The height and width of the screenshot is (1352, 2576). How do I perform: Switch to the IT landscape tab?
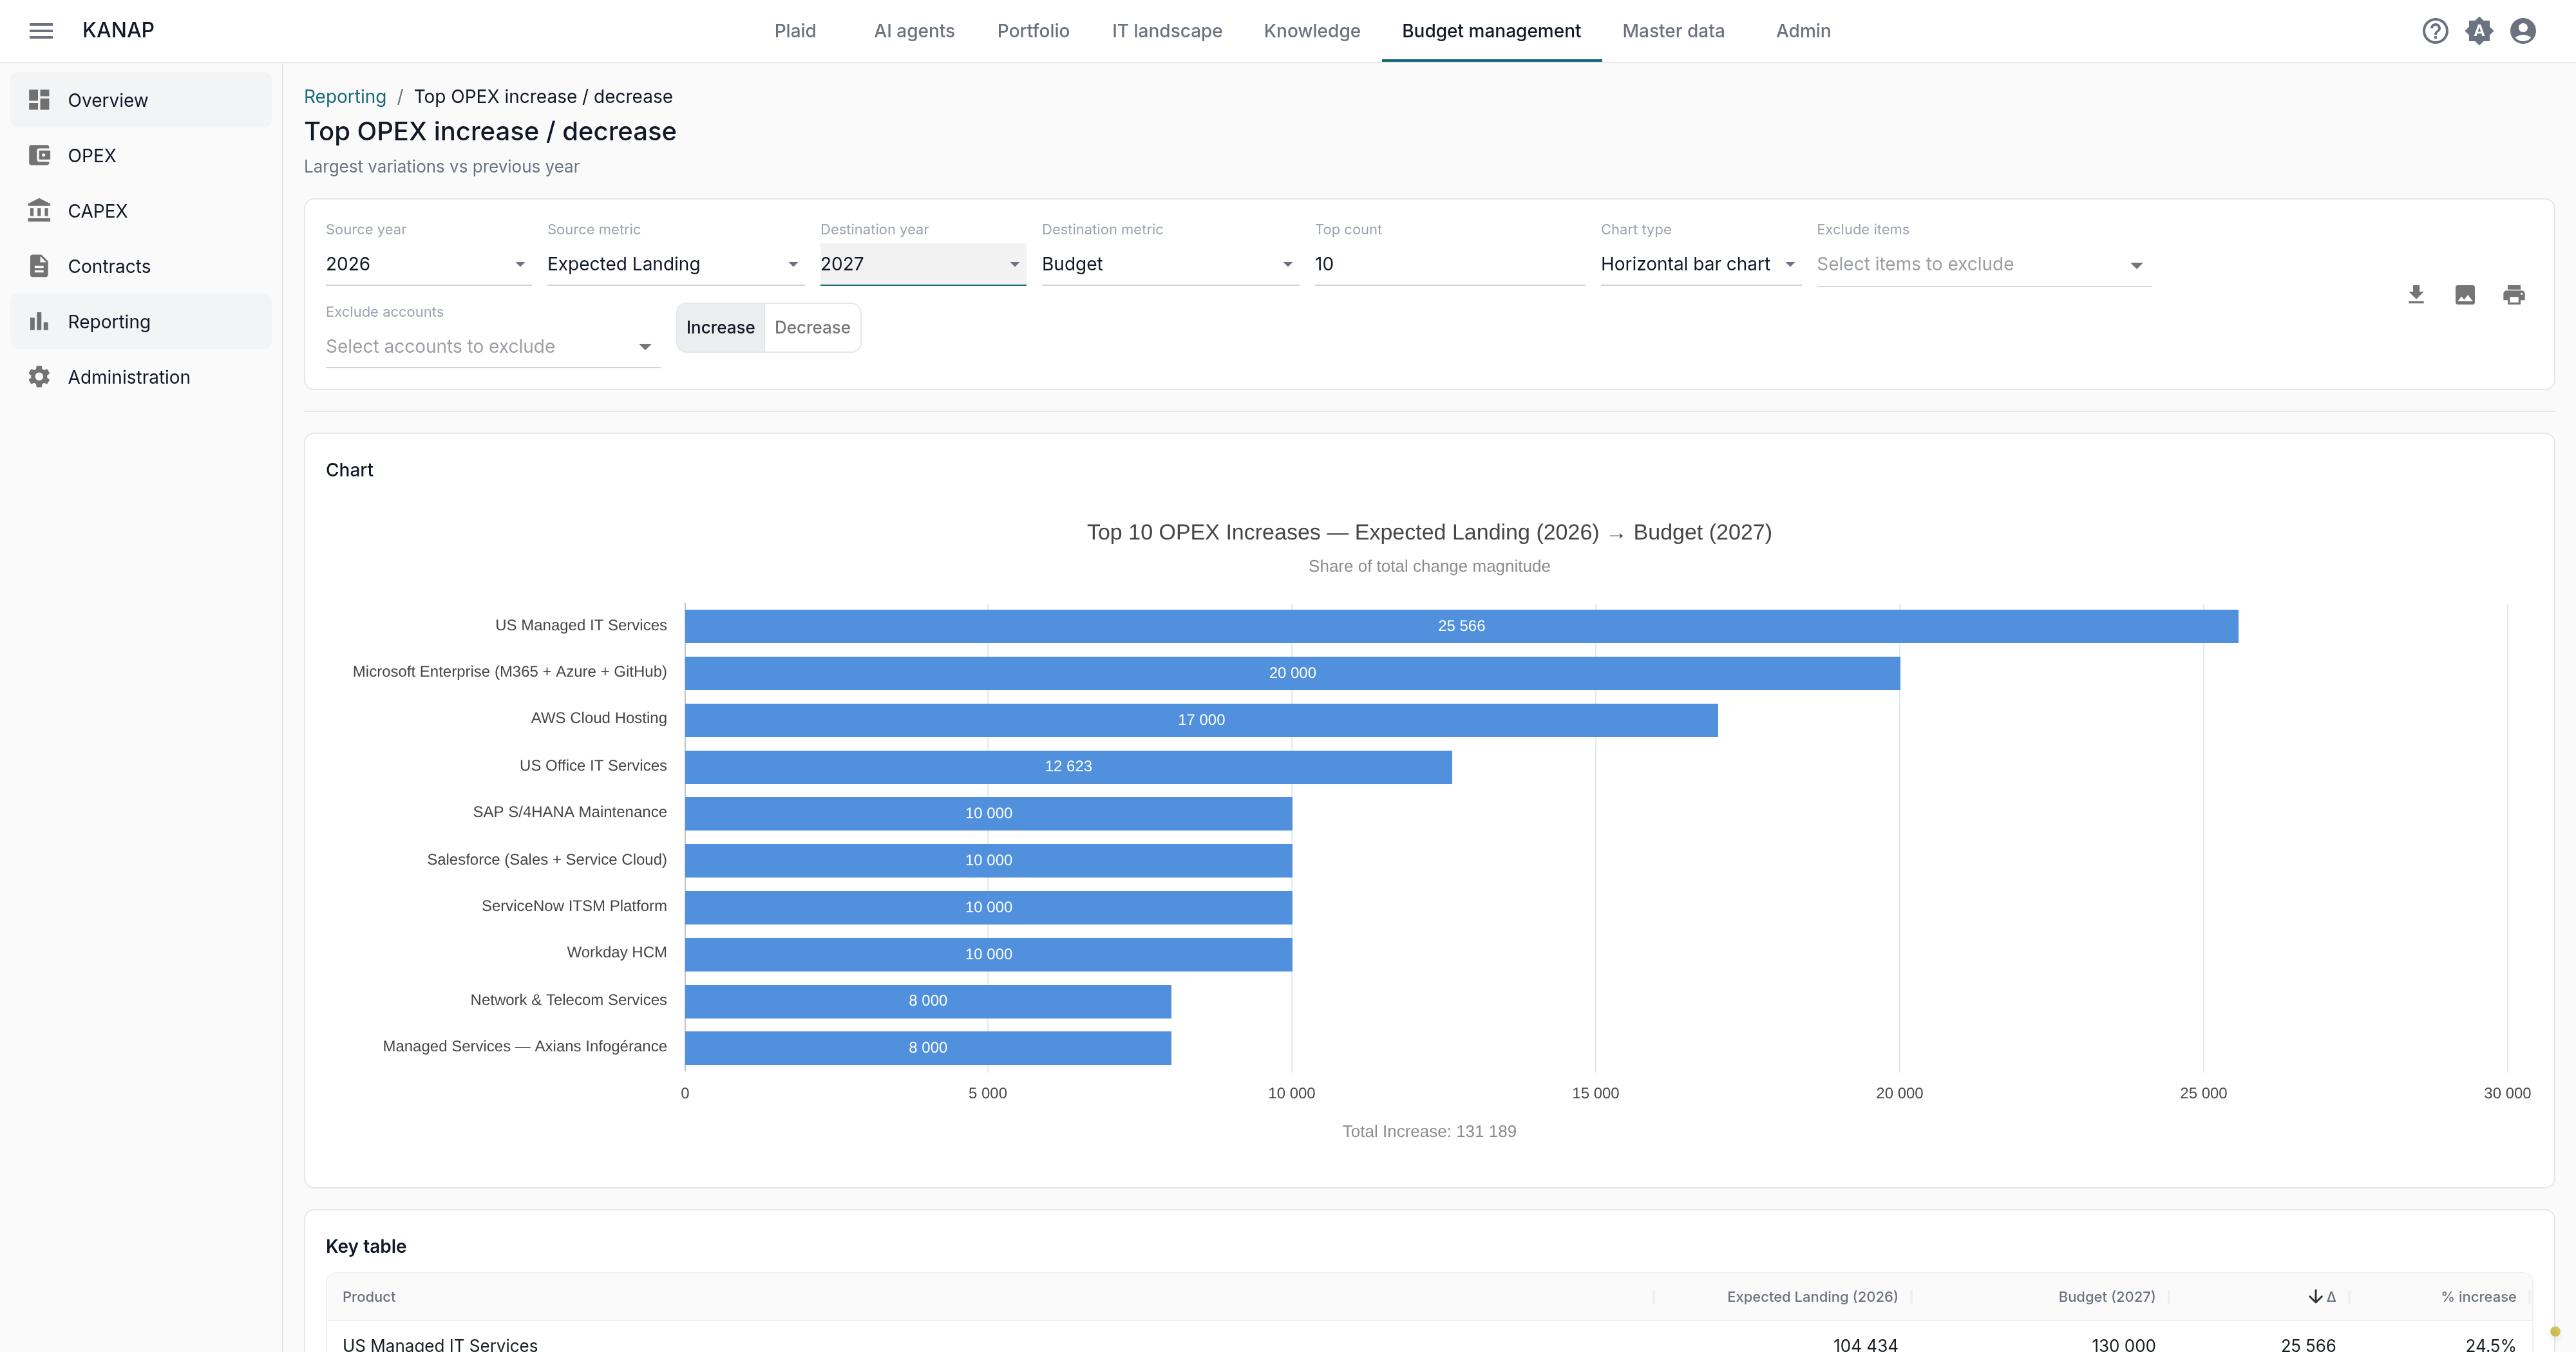tap(1167, 31)
